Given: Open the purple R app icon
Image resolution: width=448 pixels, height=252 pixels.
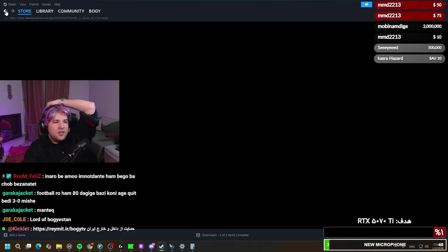Looking at the screenshot, I should point(141,246).
